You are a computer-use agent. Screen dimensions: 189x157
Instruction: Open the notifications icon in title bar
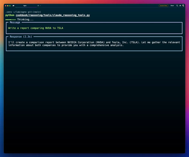coord(180,6)
